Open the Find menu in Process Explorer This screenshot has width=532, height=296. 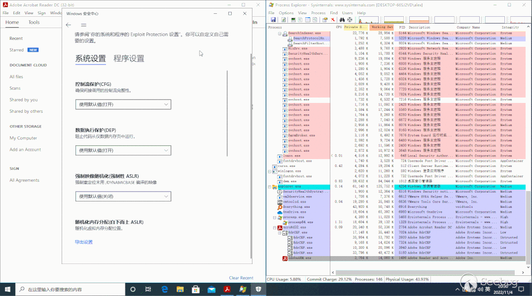[334, 13]
